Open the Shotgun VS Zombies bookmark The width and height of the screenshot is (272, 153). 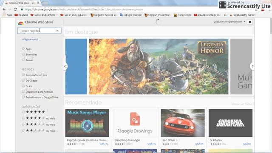[157, 15]
